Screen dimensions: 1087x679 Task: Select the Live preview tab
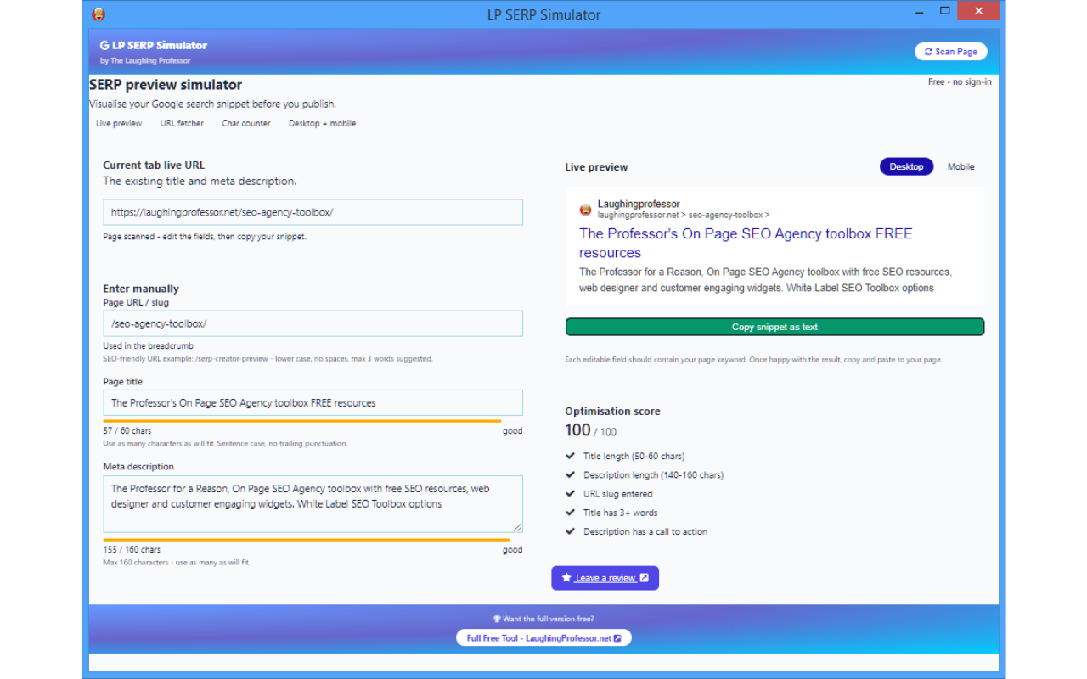pos(119,124)
